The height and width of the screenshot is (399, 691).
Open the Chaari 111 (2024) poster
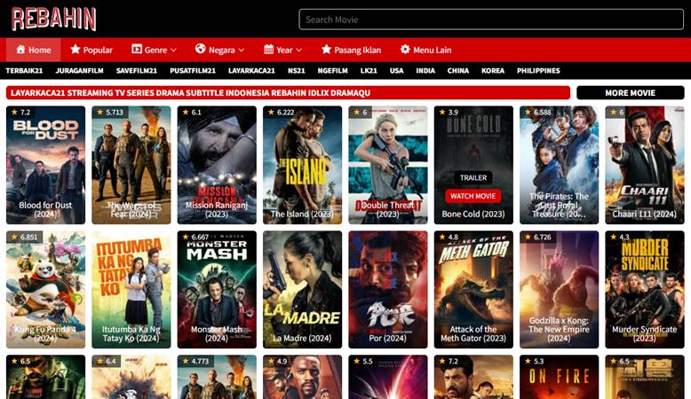tap(645, 165)
